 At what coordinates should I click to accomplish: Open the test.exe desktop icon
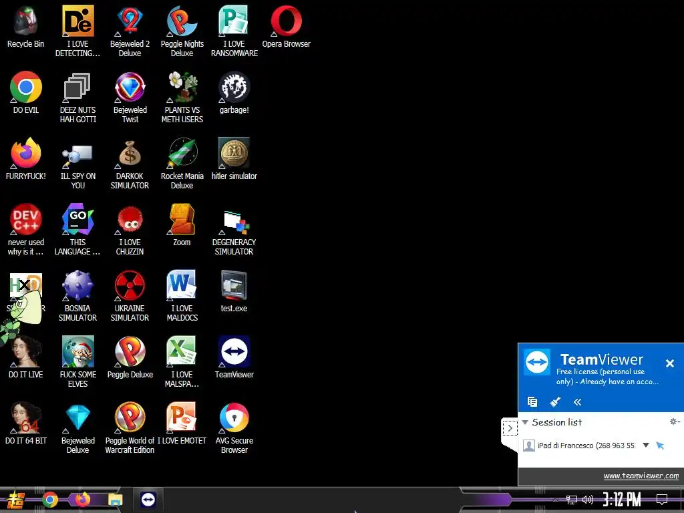[x=234, y=291]
